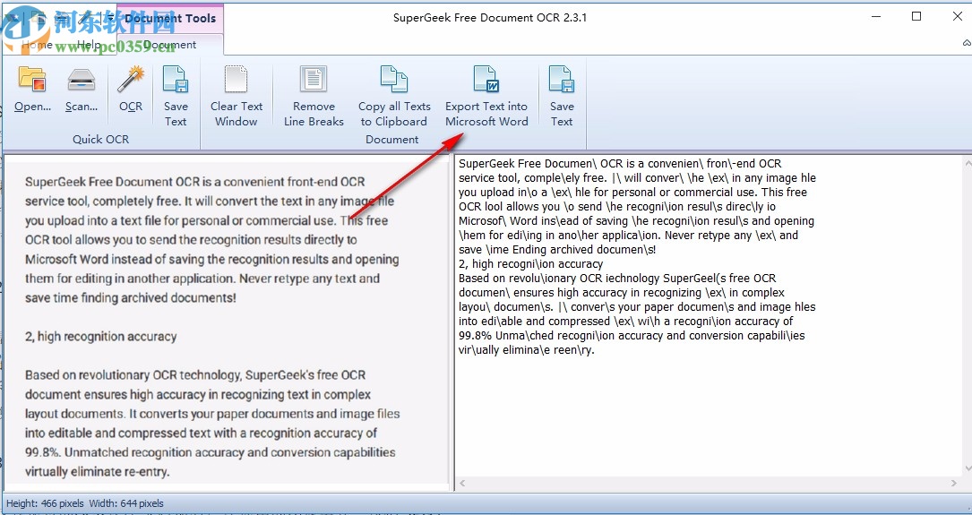Viewport: 972px width, 515px height.
Task: Click horizontal scroll right arrow under text pane
Action: (x=954, y=483)
